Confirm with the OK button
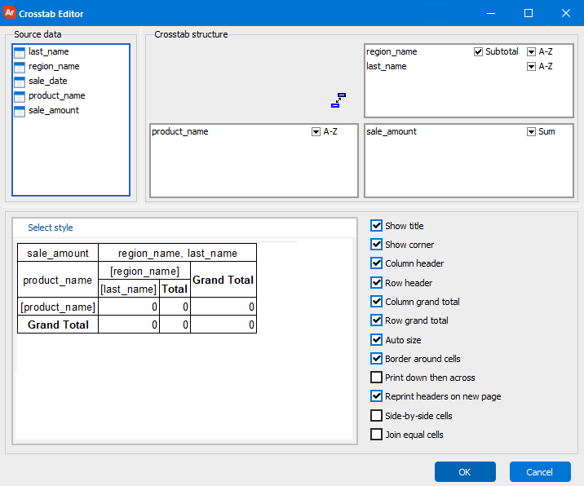The width and height of the screenshot is (584, 486). pos(465,472)
